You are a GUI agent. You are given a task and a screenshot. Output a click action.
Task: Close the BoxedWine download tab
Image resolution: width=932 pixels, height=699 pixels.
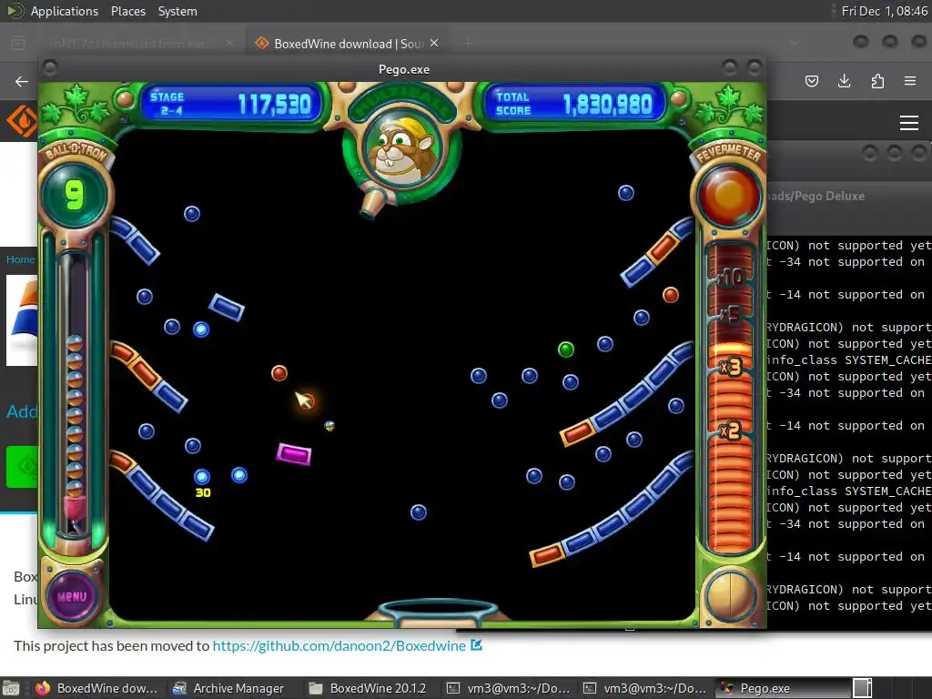434,43
